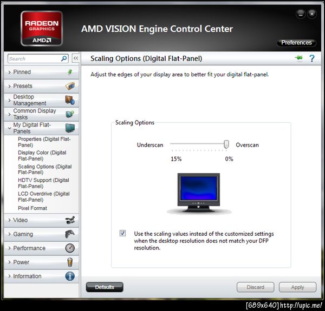Click the Gaming controller icon
The image size is (325, 311).
click(x=70, y=234)
